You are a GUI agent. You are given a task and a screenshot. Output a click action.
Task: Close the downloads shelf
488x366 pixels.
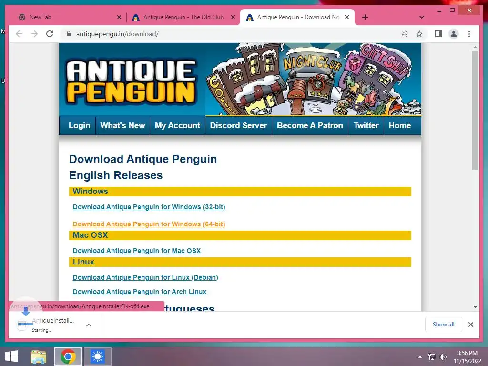[470, 325]
